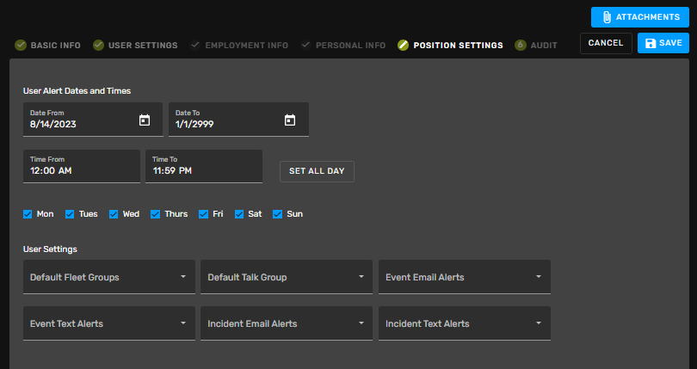
Task: Click the Cancel button
Action: (606, 43)
